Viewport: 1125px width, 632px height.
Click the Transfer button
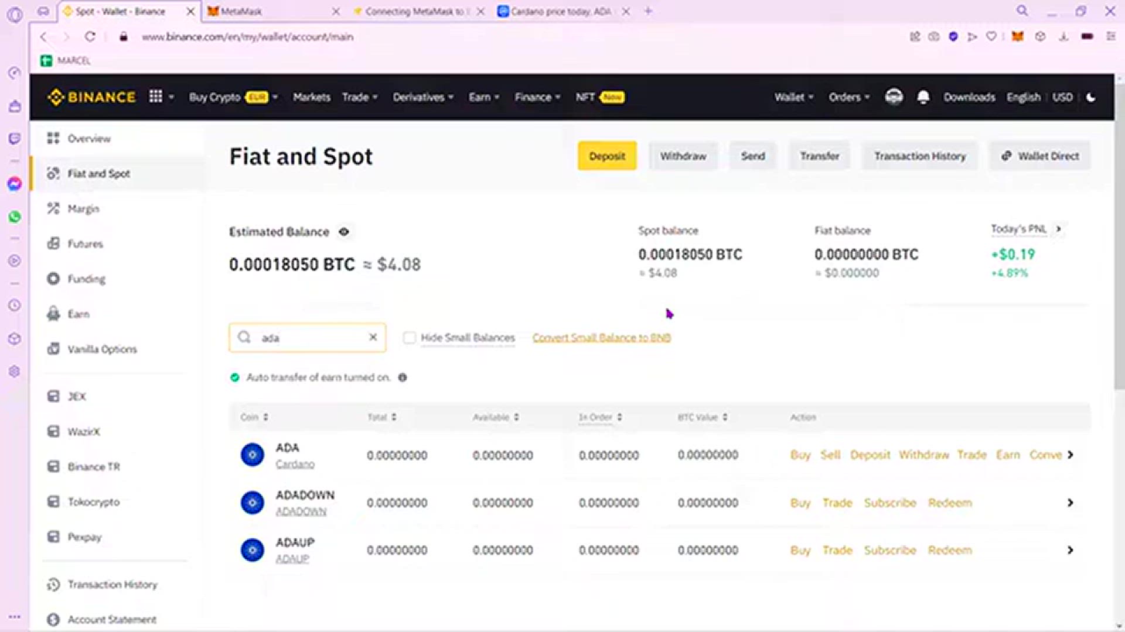point(820,156)
